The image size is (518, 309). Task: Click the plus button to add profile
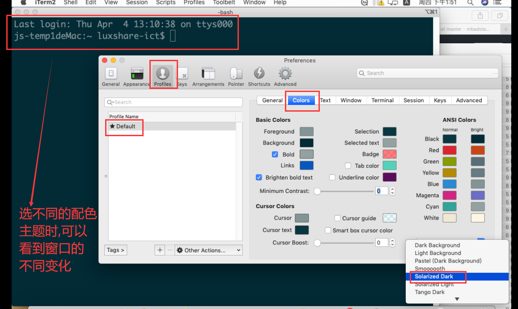click(160, 250)
